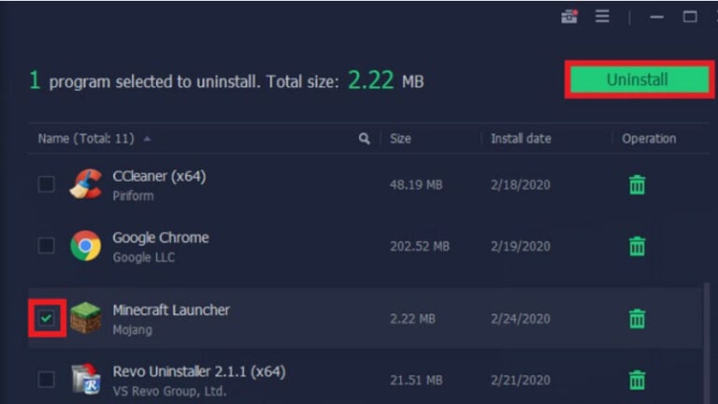This screenshot has height=404, width=718.
Task: Open the hamburger options menu
Action: pos(602,17)
